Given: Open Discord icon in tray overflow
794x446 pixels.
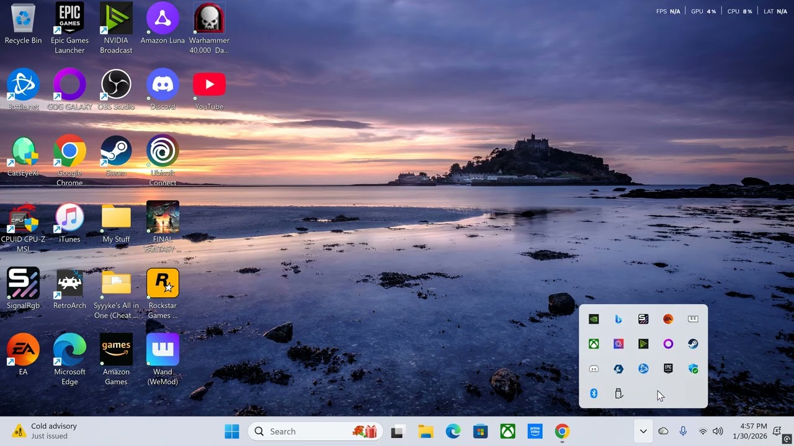Looking at the screenshot, I should pos(594,369).
